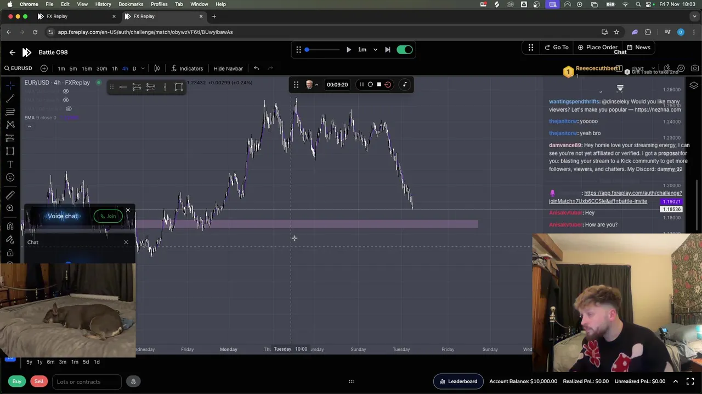Toggle visibility of first EMA indicator

(x=66, y=91)
